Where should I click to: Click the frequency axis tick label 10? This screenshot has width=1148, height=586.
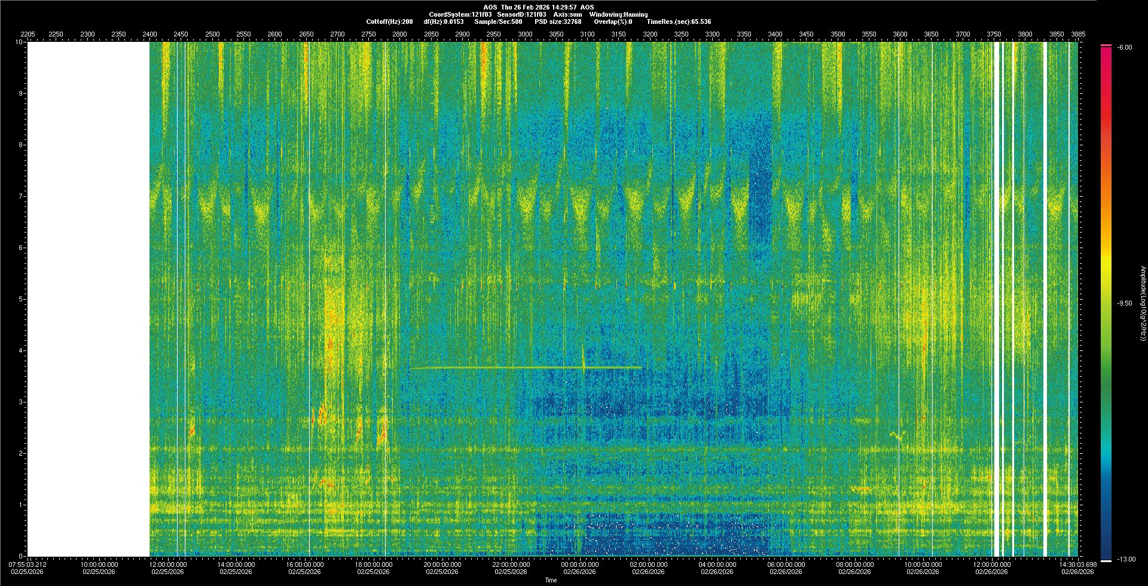point(20,42)
